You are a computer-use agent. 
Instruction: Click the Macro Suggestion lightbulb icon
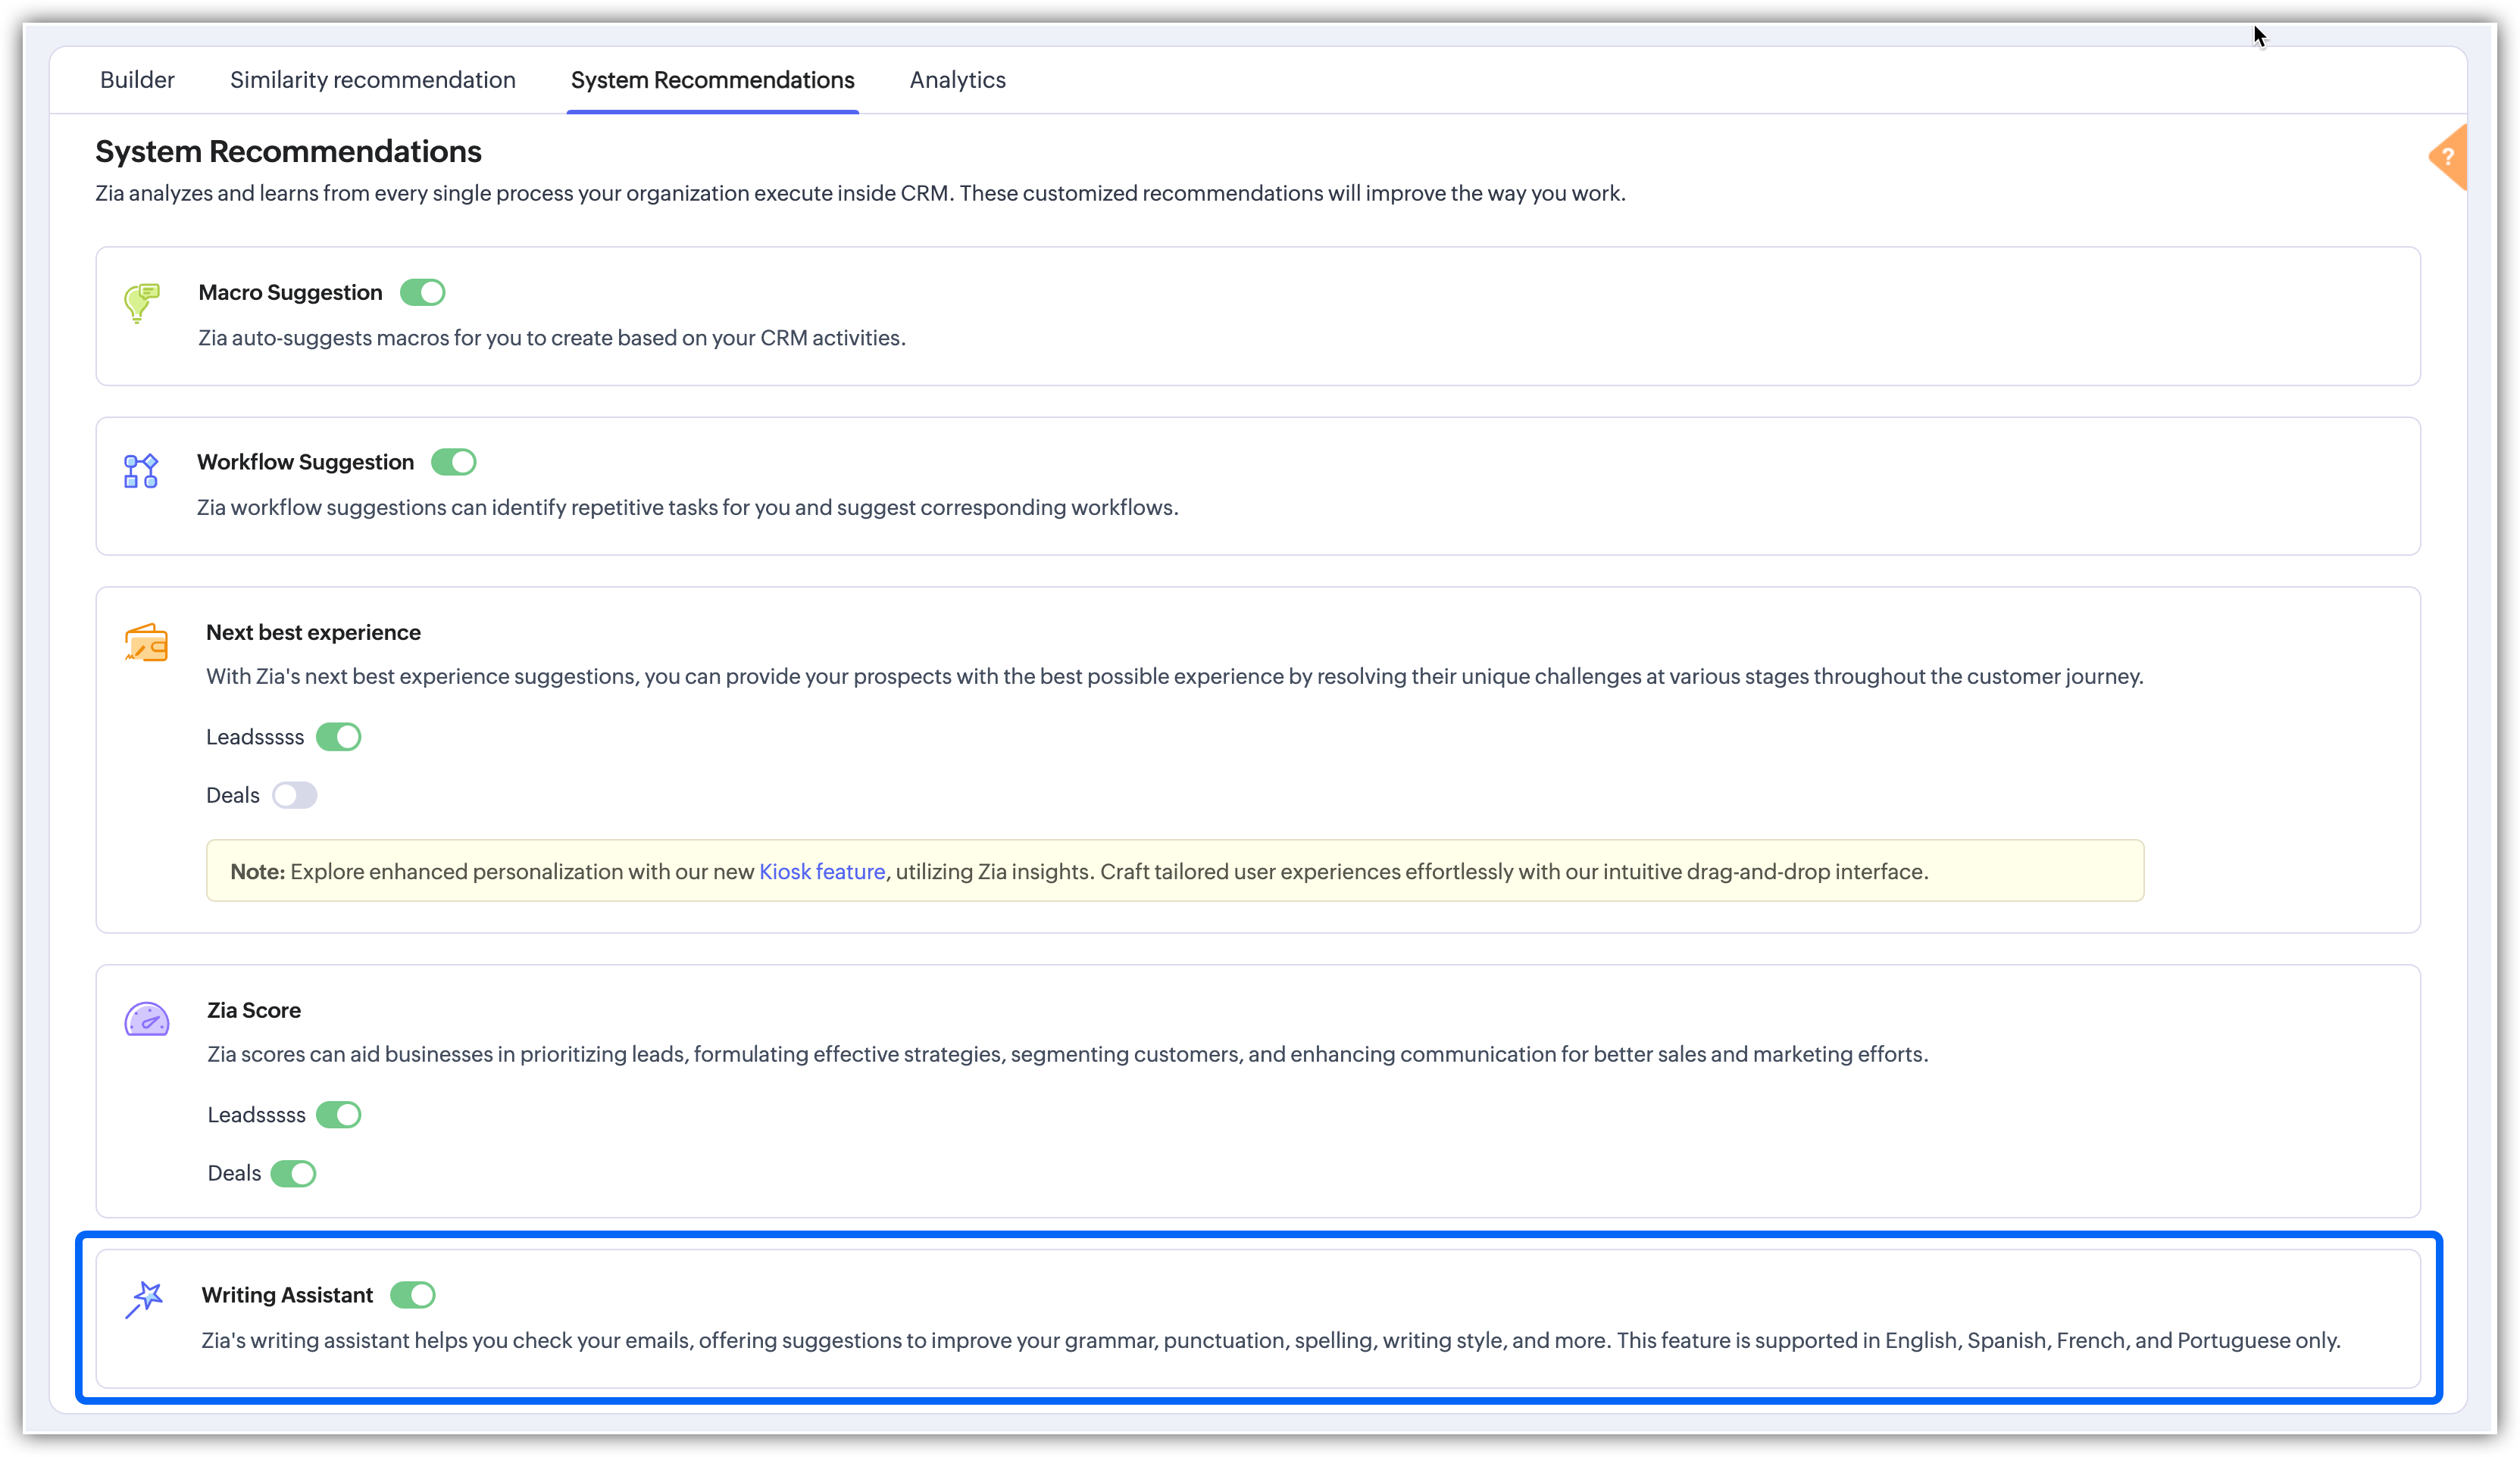click(x=141, y=302)
